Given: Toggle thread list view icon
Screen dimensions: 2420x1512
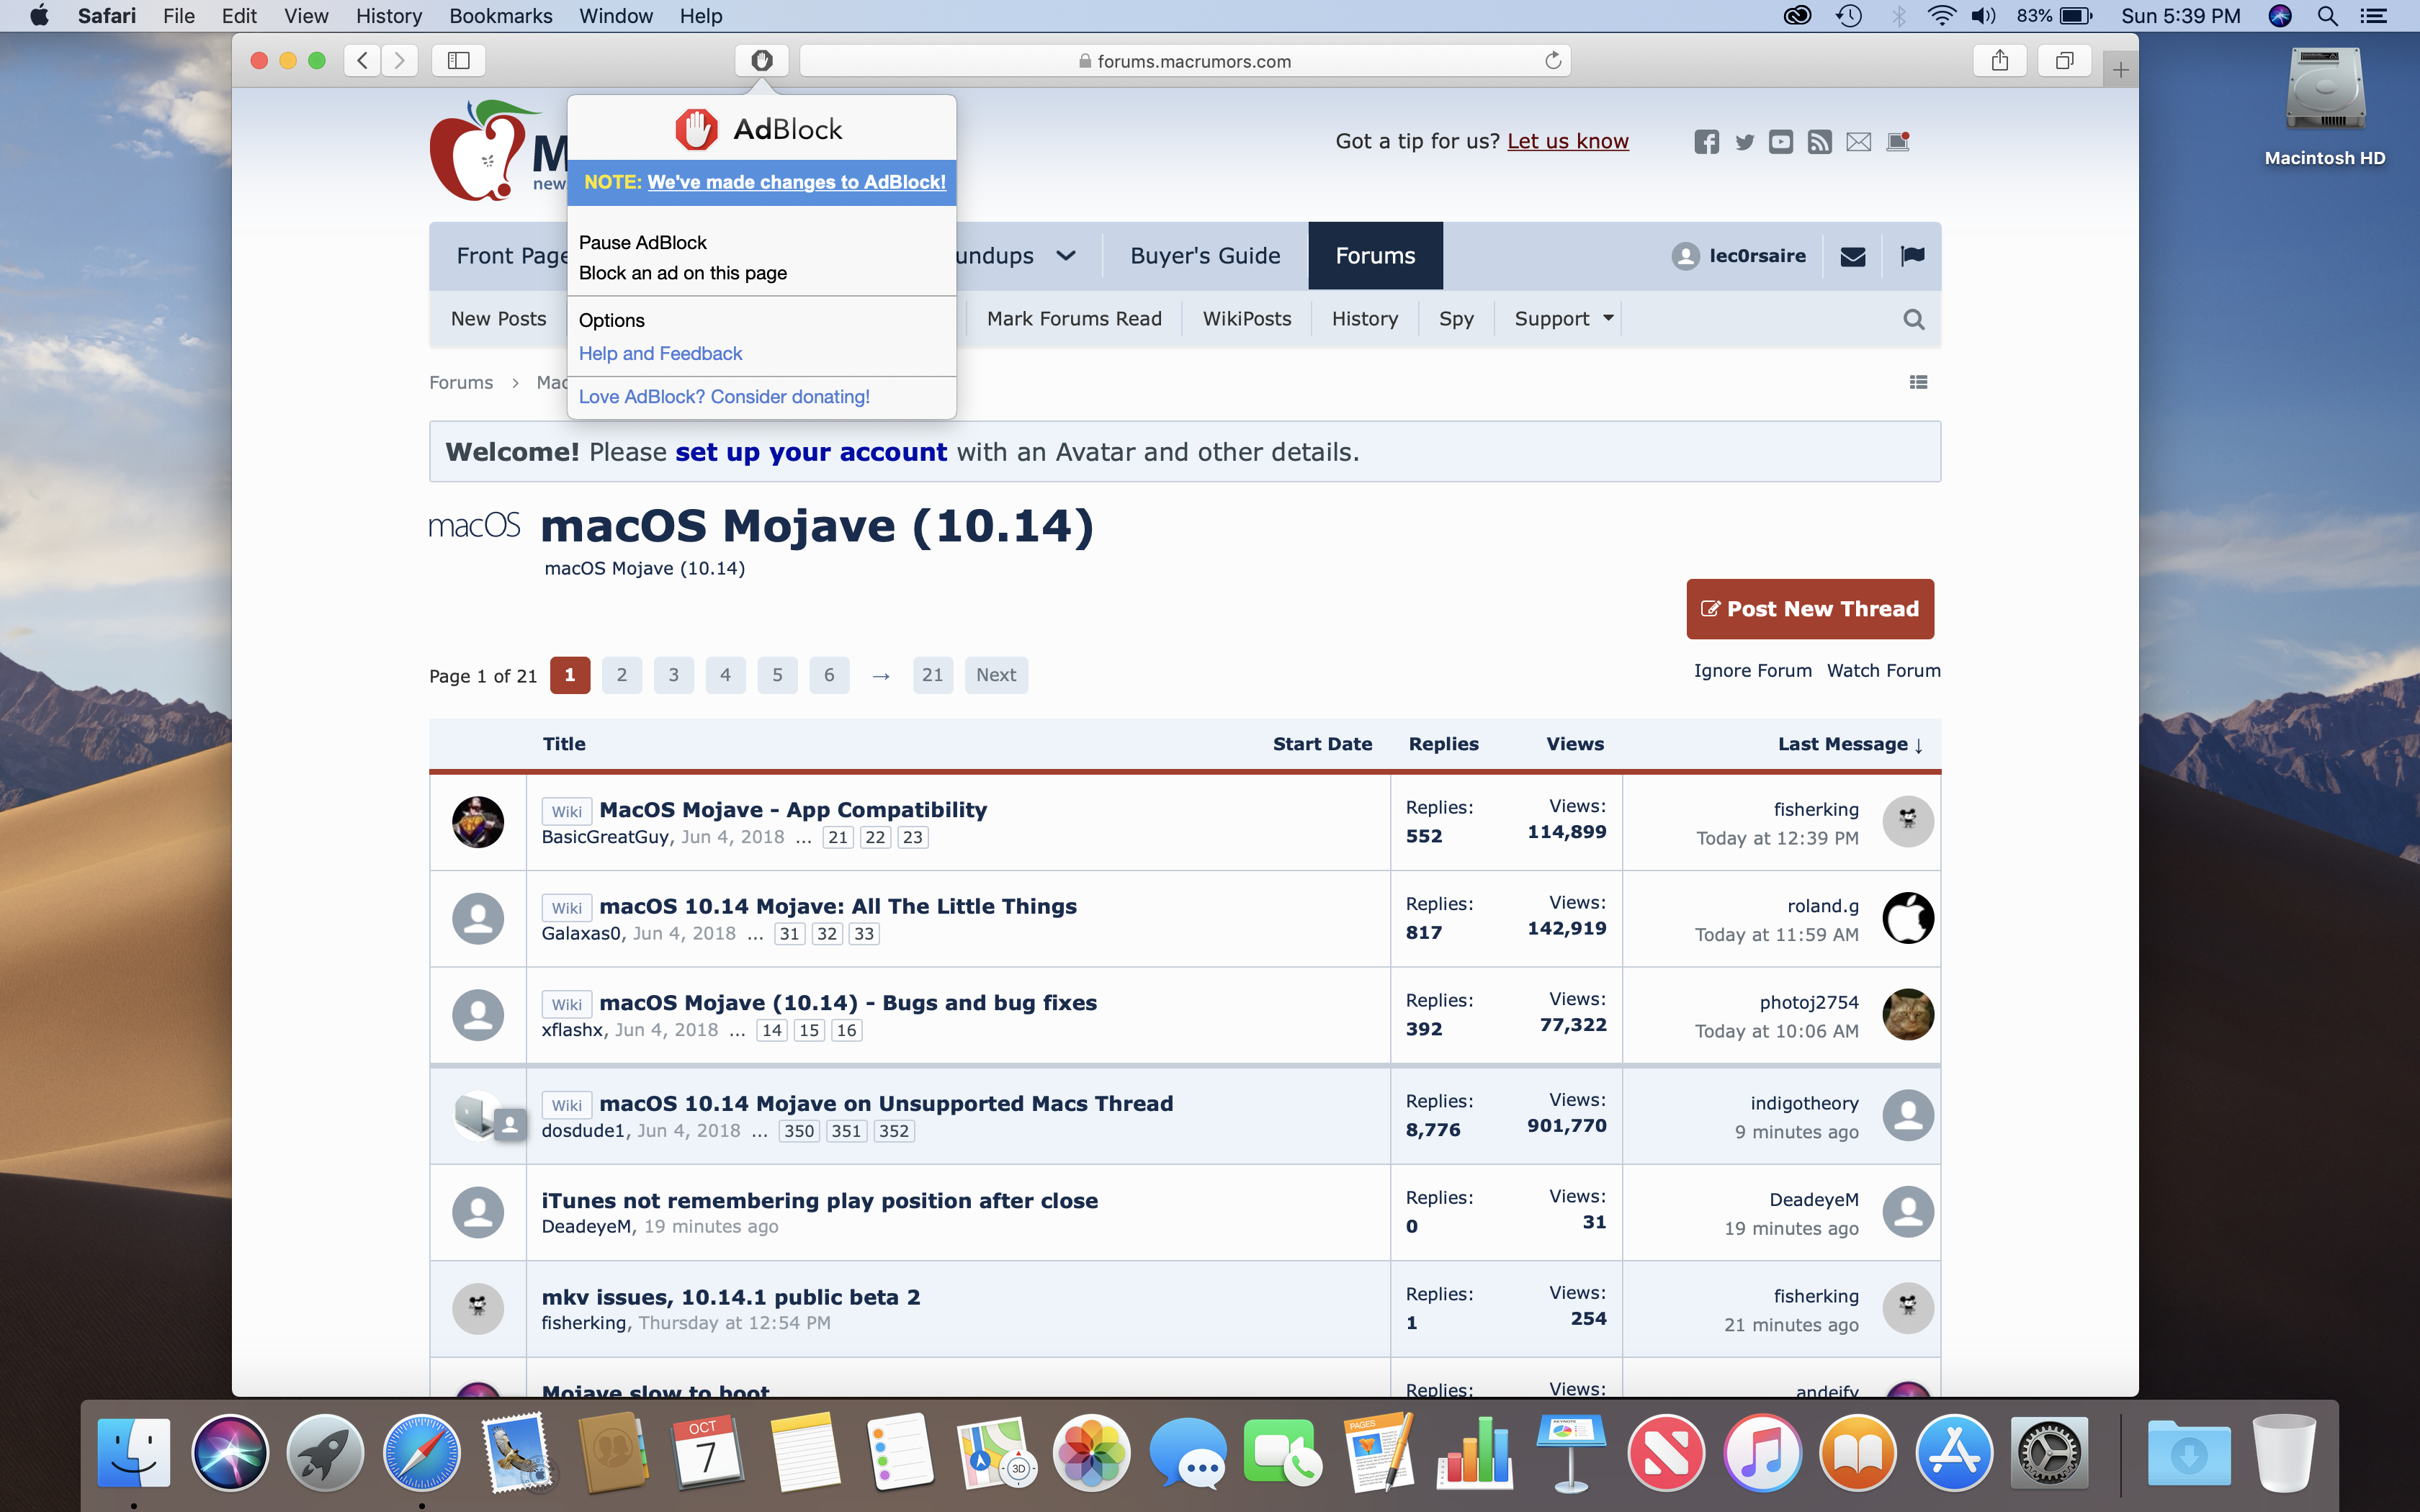Looking at the screenshot, I should pyautogui.click(x=1918, y=382).
